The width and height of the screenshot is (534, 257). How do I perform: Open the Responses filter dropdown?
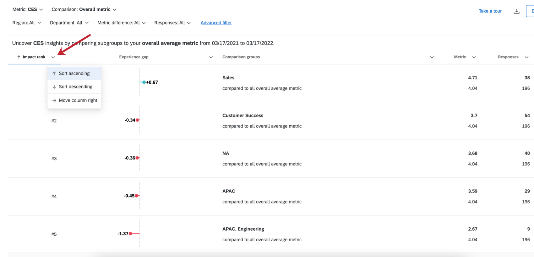(x=172, y=23)
